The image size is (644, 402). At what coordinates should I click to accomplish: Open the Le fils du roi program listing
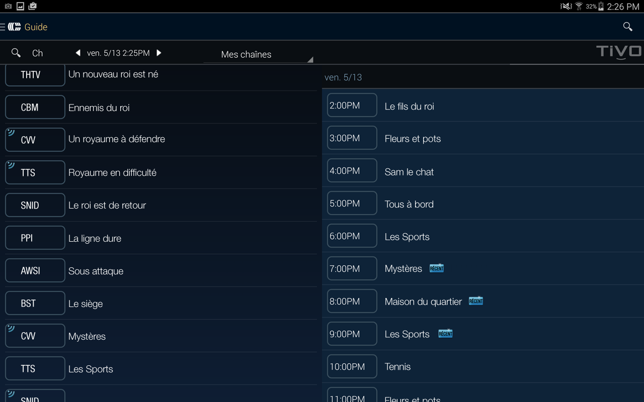(x=409, y=106)
